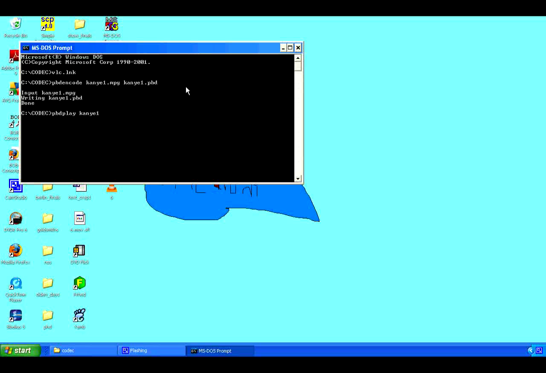Click the 'pbdplay kanye1' command line
546x373 pixels.
[60, 113]
